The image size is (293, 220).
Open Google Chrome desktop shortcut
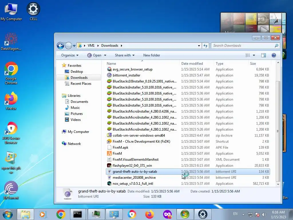pyautogui.click(x=11, y=73)
